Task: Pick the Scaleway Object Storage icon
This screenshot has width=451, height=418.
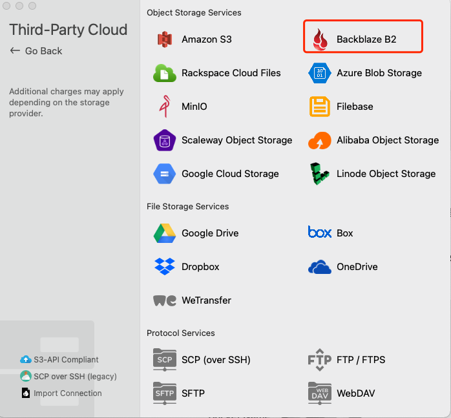Action: point(165,140)
